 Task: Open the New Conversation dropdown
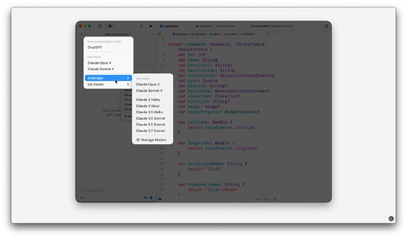118,34
